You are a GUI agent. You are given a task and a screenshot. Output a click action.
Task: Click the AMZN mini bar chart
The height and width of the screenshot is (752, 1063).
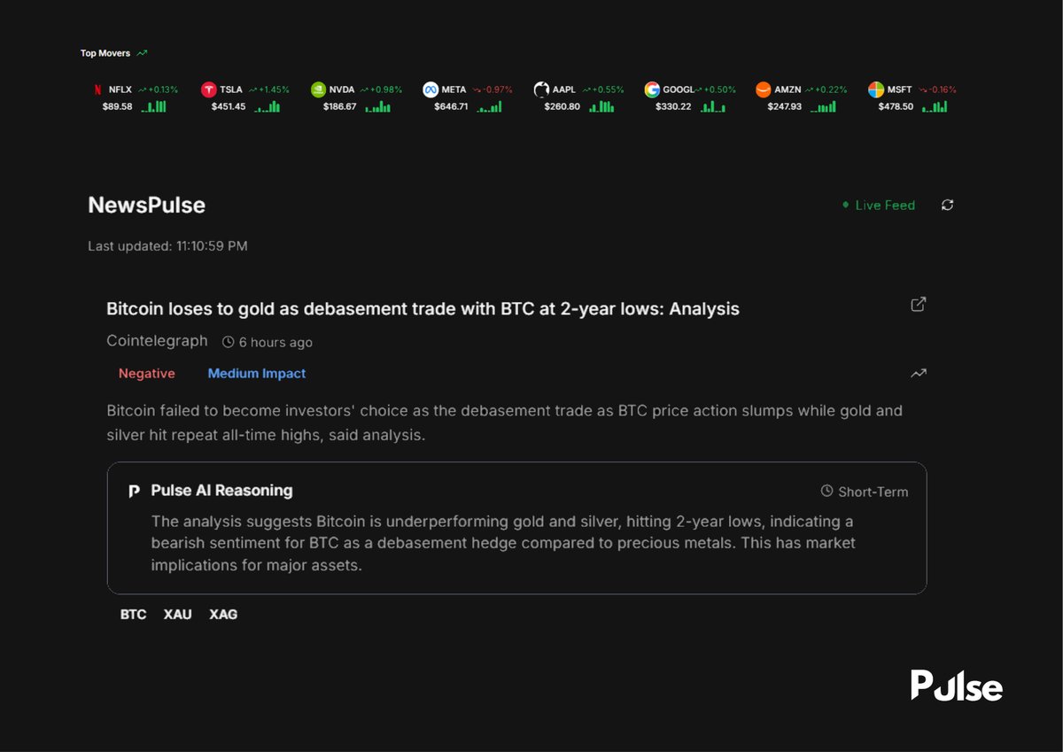click(824, 106)
